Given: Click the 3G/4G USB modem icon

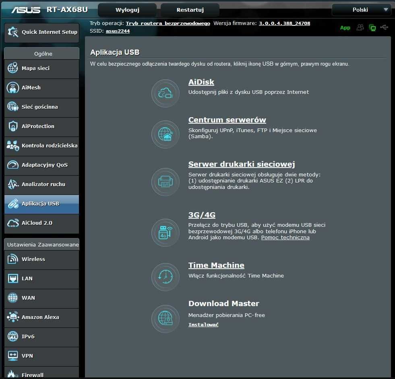Looking at the screenshot, I should click(x=165, y=232).
